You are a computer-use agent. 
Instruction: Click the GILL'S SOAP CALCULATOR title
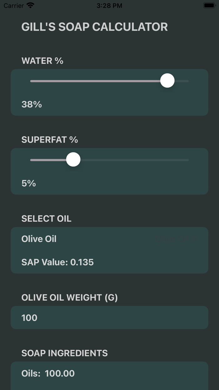[94, 27]
